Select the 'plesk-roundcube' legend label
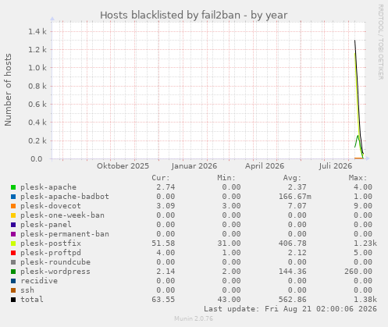This screenshot has height=327, width=388. click(x=55, y=262)
